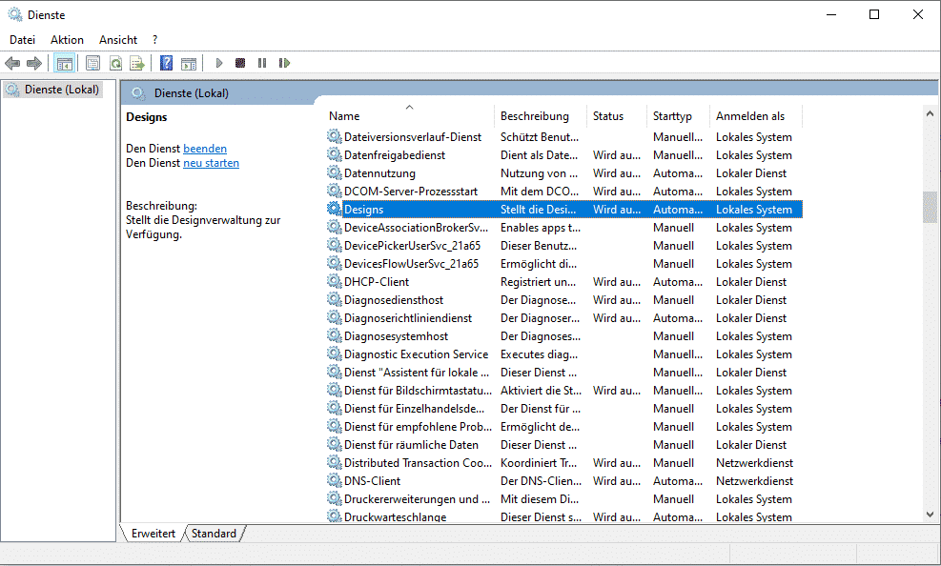Click the Back arrow toolbar icon
This screenshot has height=566, width=941.
coord(12,63)
